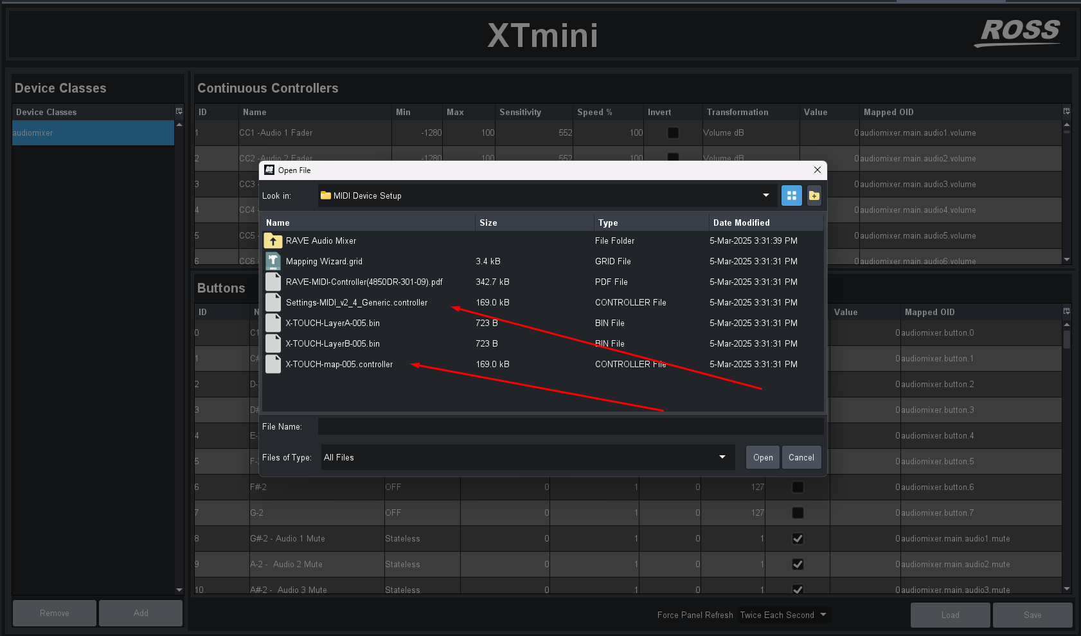Click the Transformation column header
The height and width of the screenshot is (636, 1081).
click(751, 112)
